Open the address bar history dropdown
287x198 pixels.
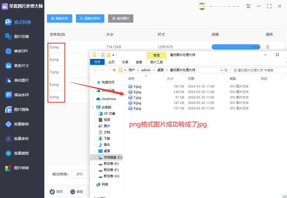point(221,70)
